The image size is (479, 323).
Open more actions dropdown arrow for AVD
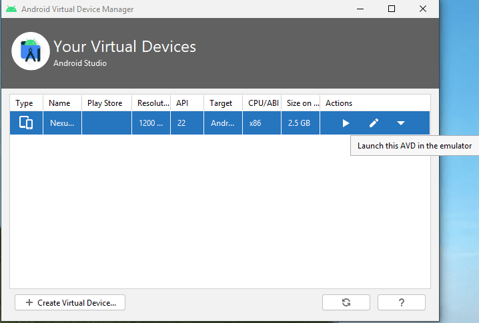coord(401,123)
